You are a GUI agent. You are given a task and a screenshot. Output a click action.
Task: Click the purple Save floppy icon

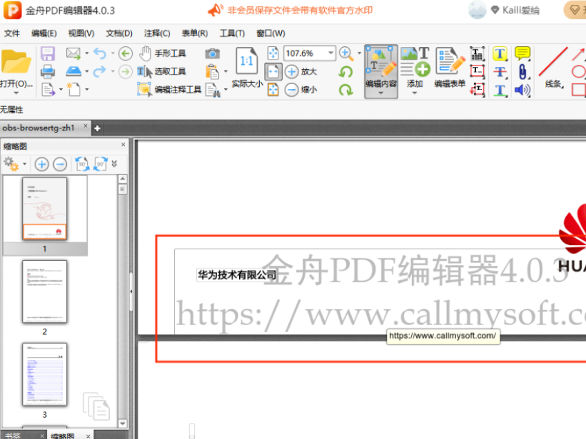tap(48, 53)
